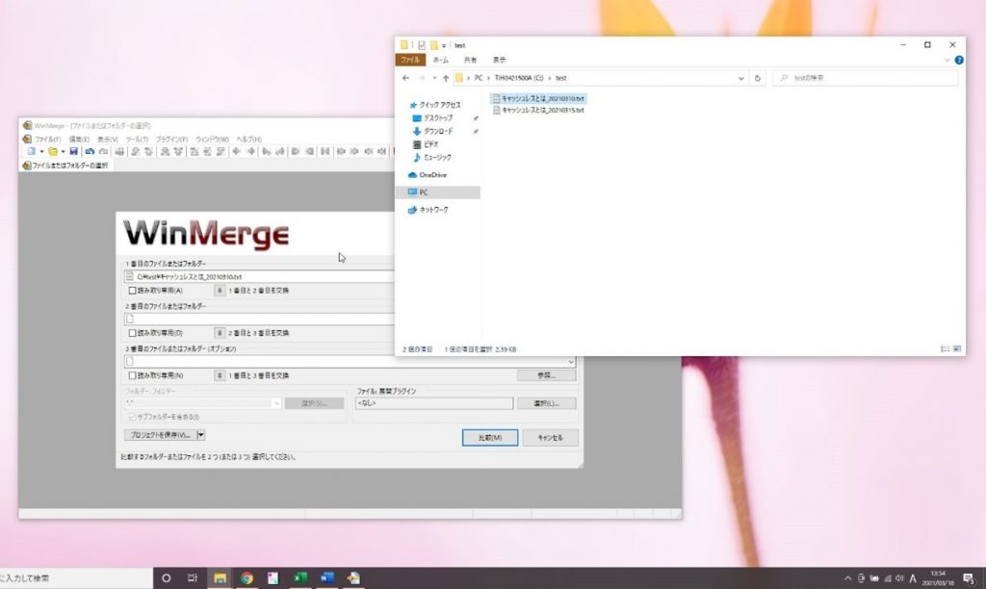Click the second file path input field

click(259, 319)
